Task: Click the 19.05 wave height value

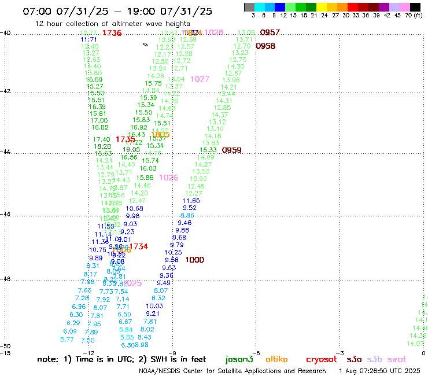Action: [x=131, y=149]
